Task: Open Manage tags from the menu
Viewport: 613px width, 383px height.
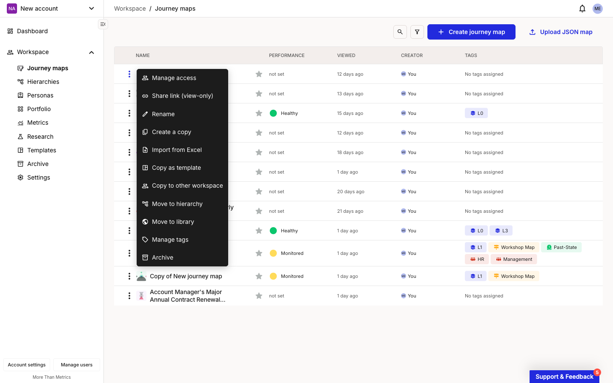Action: pyautogui.click(x=182, y=240)
